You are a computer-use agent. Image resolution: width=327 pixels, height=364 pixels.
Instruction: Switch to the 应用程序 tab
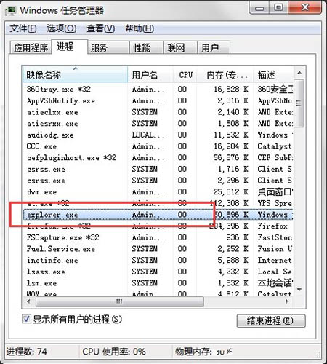31,47
